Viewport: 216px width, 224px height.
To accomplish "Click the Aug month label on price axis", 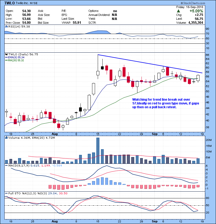I will 55,134.
